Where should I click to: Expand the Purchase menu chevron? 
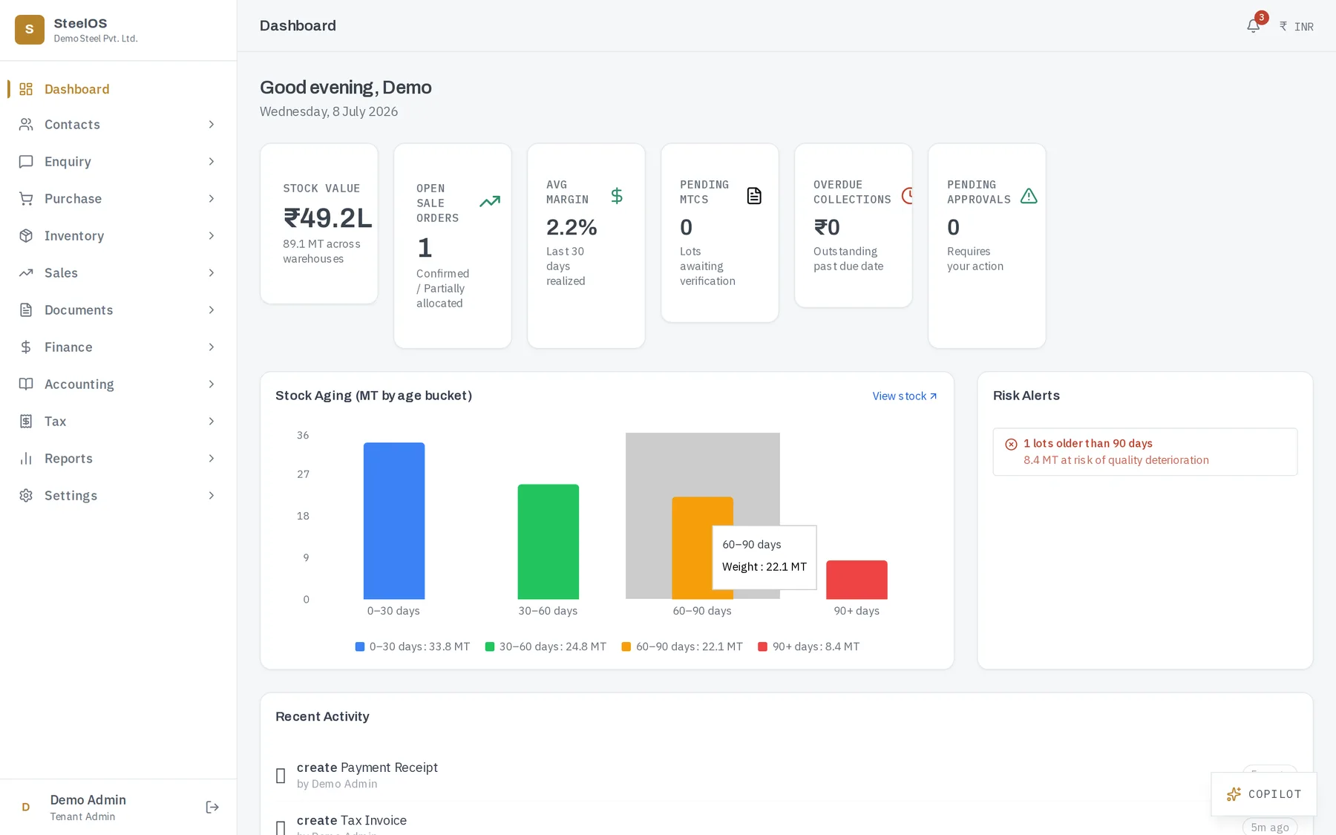coord(212,199)
